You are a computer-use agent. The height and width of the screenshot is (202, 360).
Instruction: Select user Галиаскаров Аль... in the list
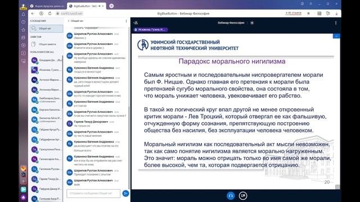point(46,159)
